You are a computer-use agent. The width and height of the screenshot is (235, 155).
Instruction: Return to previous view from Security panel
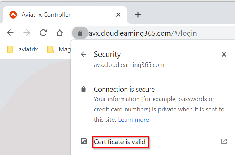pos(84,55)
